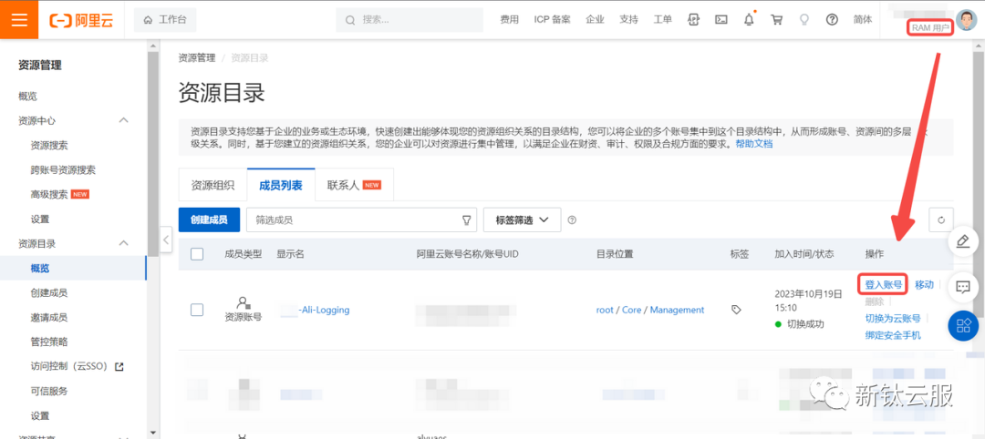The width and height of the screenshot is (985, 439).
Task: Click Management in directory path
Action: [677, 310]
